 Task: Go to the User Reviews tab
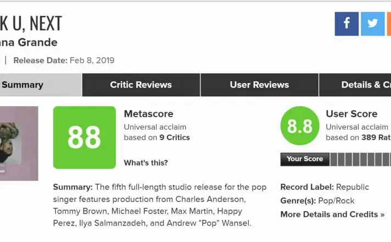pyautogui.click(x=259, y=85)
